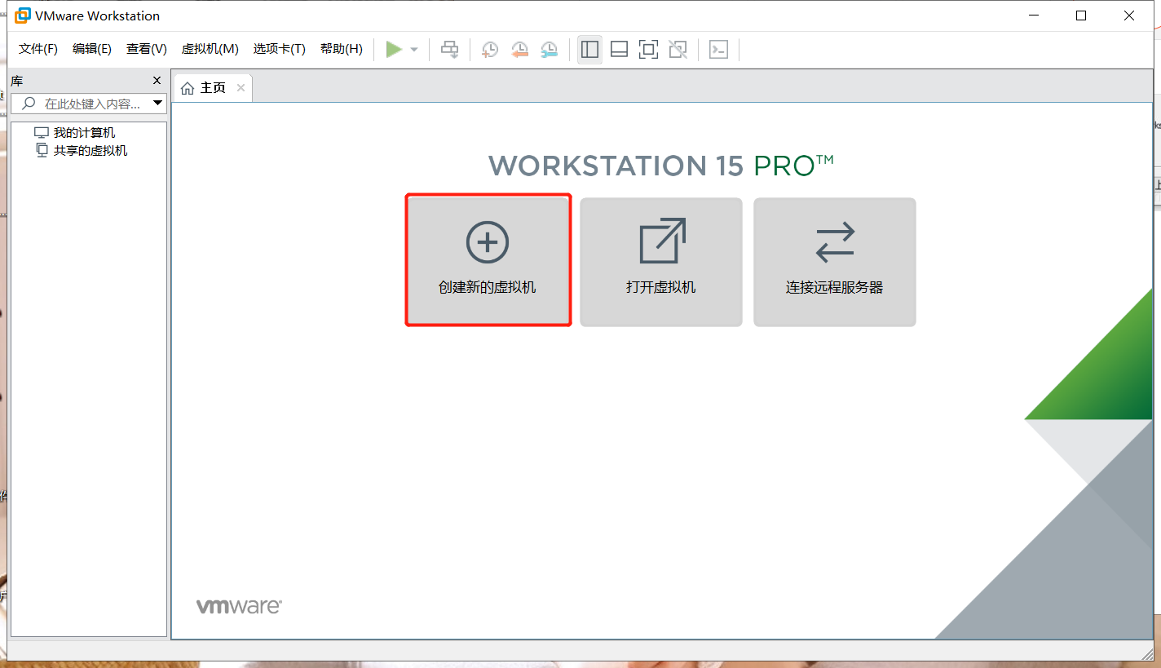Click the Send Ctrl+Alt+Del toolbar icon
Viewport: 1161px width, 668px height.
[x=450, y=50]
